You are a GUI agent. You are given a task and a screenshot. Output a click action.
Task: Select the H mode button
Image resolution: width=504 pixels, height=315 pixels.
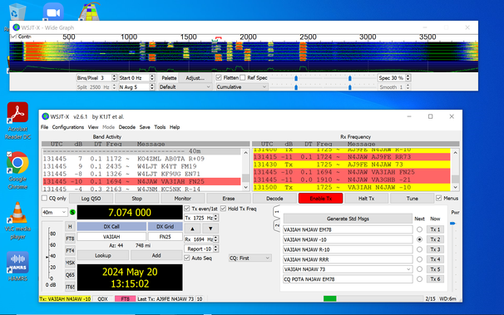(70, 227)
